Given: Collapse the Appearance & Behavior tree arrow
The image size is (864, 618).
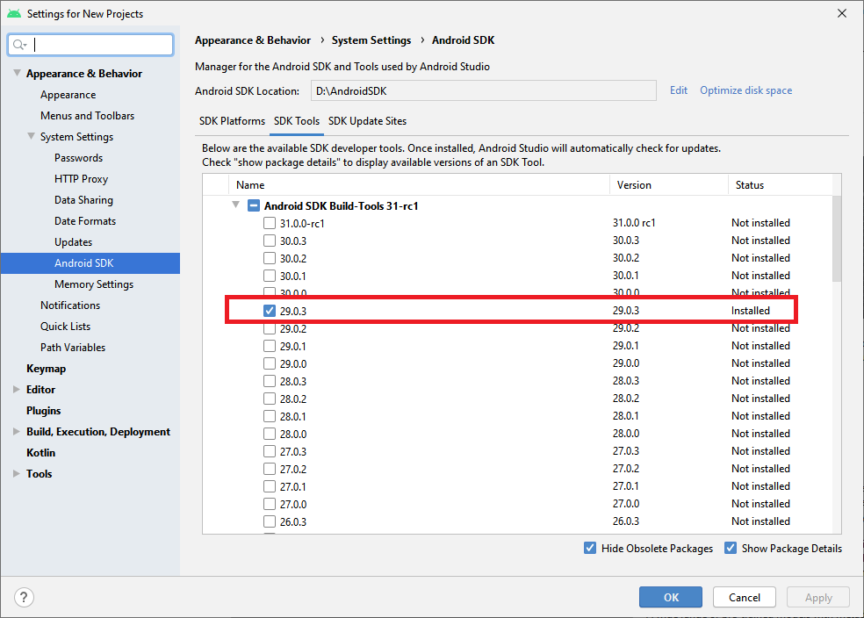Looking at the screenshot, I should 17,73.
